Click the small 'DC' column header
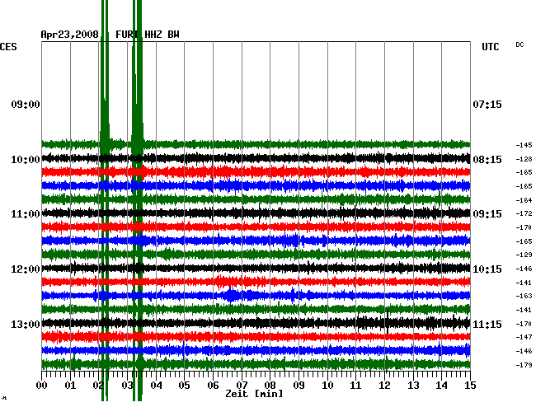536x407 pixels. pos(520,44)
